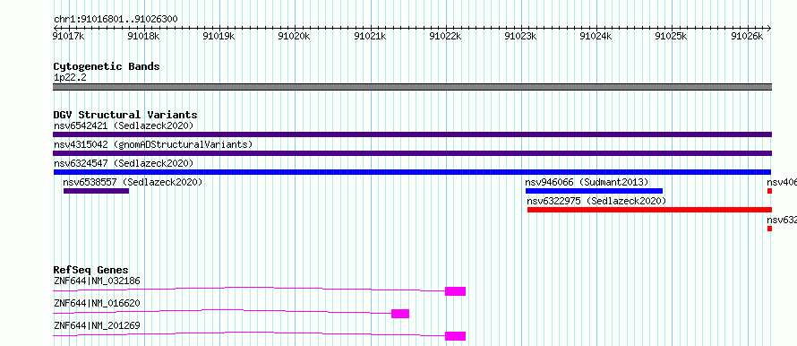Click the 91025k ruler tick label
Image resolution: width=797 pixels, height=346 pixels.
point(671,36)
